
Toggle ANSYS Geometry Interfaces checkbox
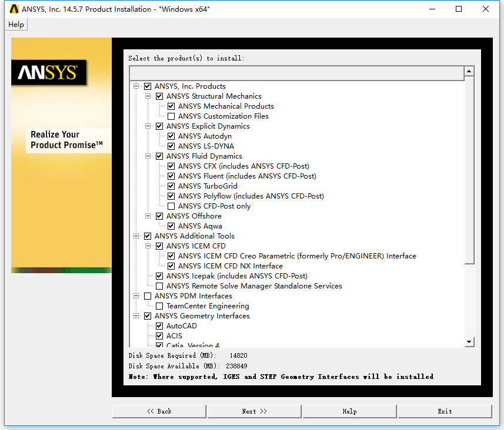(x=148, y=315)
